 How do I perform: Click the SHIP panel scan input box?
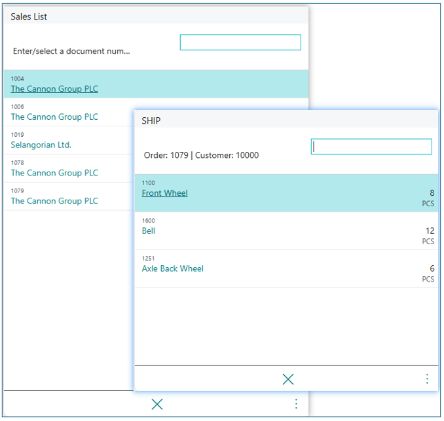tap(371, 147)
